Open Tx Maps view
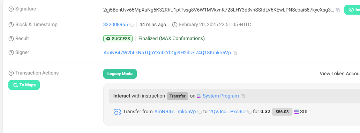Screen dimensions: 360x133 [x=24, y=85]
